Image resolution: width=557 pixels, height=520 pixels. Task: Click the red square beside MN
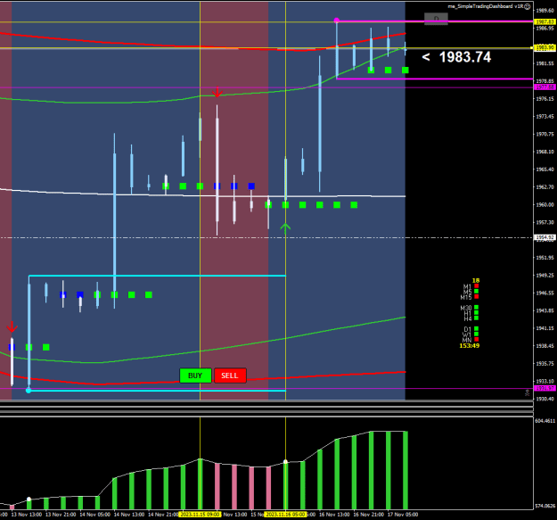coord(477,340)
